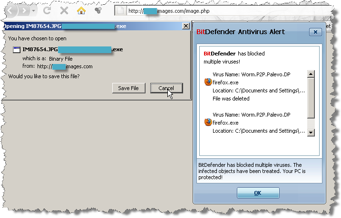Click the virus list scrollbar thumb
Viewport: 341px width, 218px height.
(x=311, y=98)
